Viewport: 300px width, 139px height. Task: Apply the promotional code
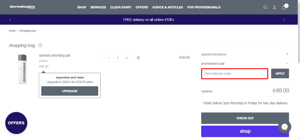(280, 74)
